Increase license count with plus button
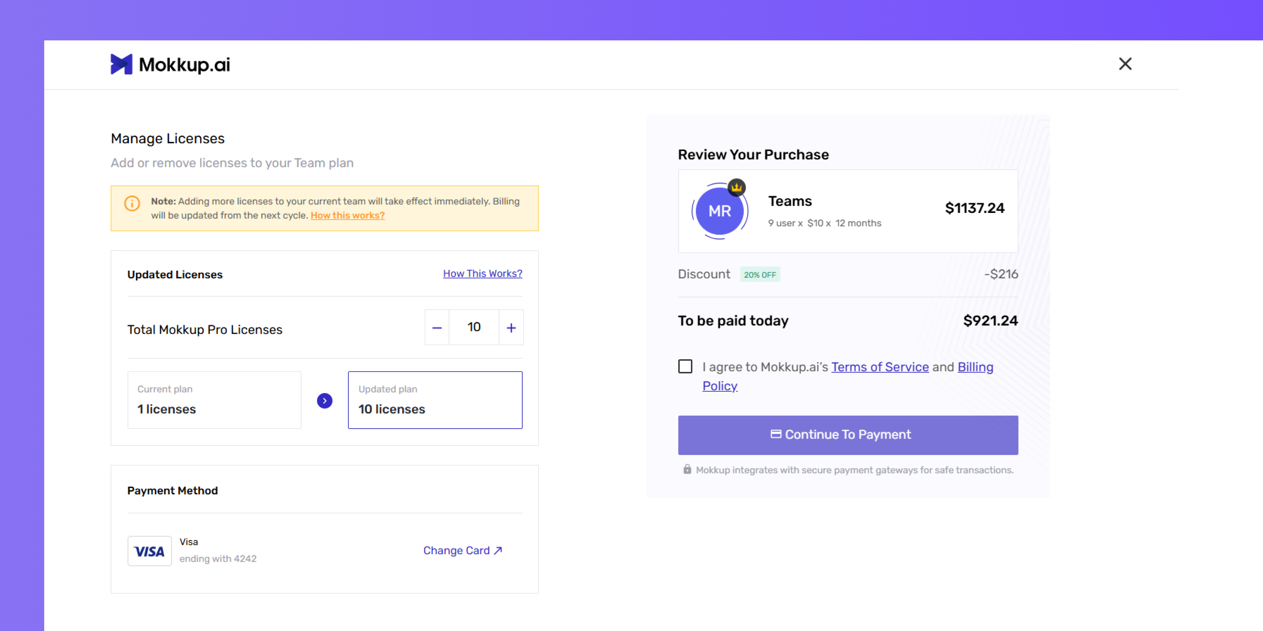Viewport: 1263px width, 631px height. [x=511, y=327]
